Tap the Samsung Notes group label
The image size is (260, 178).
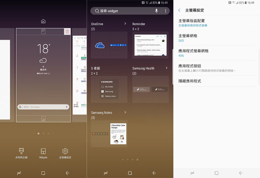pyautogui.click(x=101, y=113)
